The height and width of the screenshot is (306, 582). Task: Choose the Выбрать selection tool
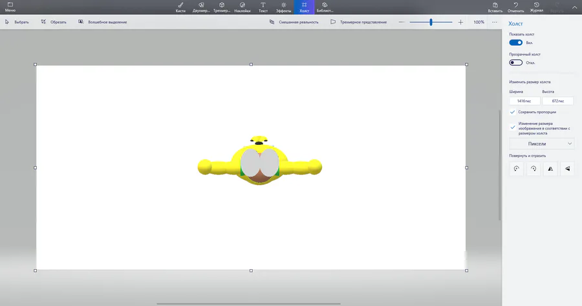click(17, 22)
